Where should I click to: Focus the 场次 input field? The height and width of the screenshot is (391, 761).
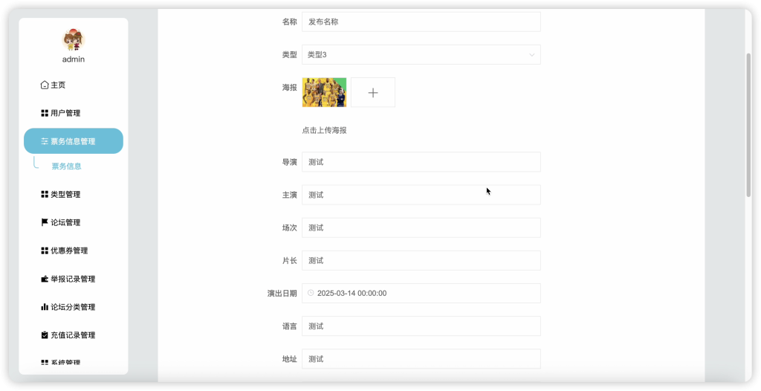pos(421,227)
